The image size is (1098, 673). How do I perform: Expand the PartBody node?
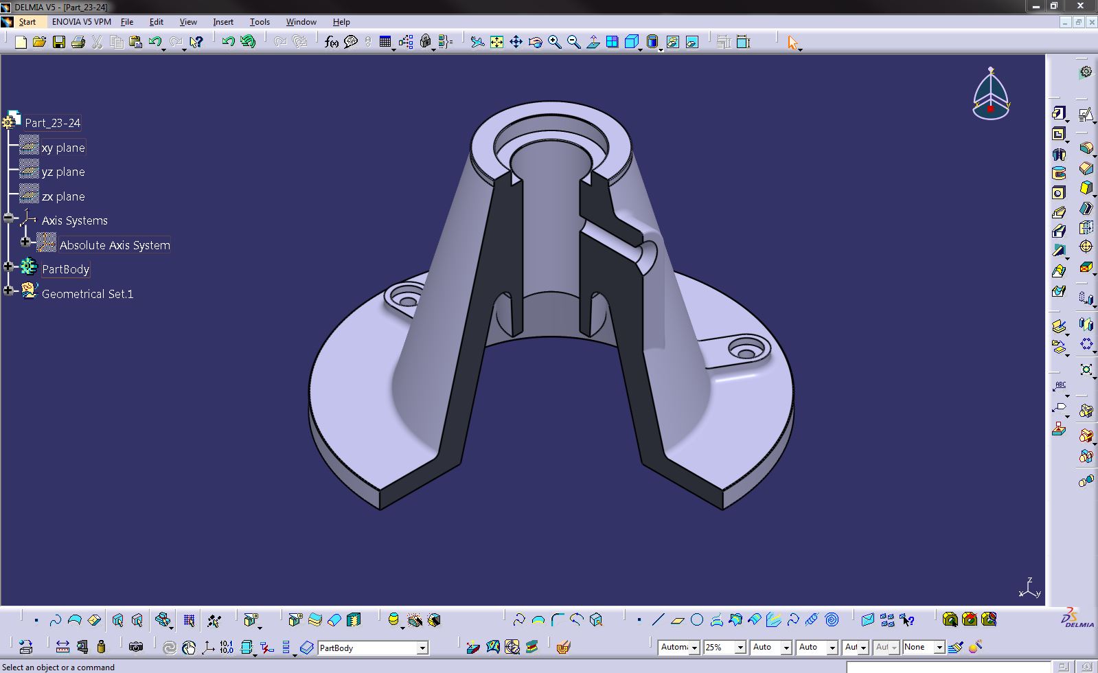[x=8, y=267]
